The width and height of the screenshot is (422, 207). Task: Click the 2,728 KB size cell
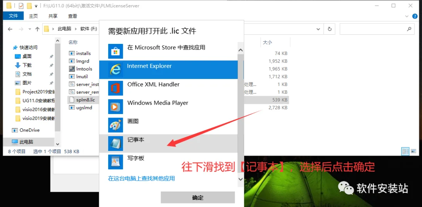click(x=278, y=107)
